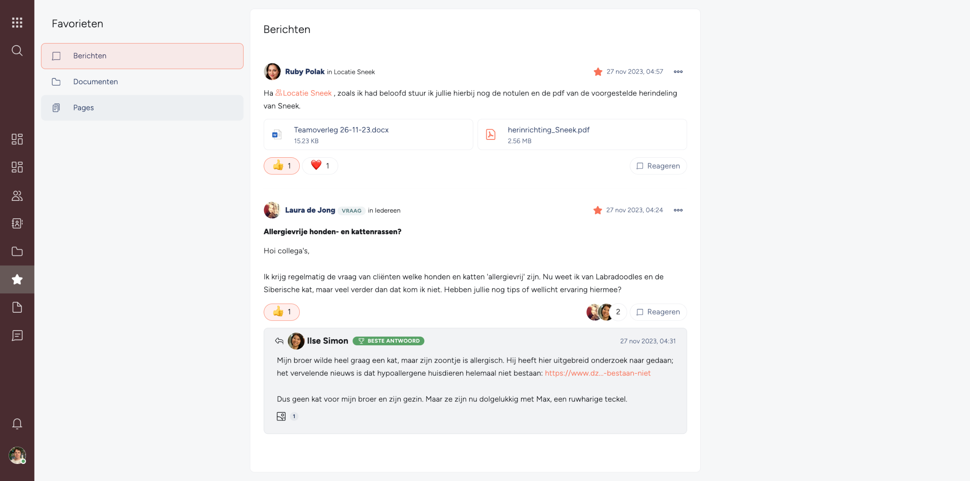970x481 pixels.
Task: Toggle heart reaction on Ruby Polak's post
Action: tap(320, 166)
